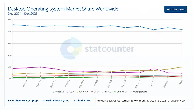Click the Edit Chart Data button

175,10
